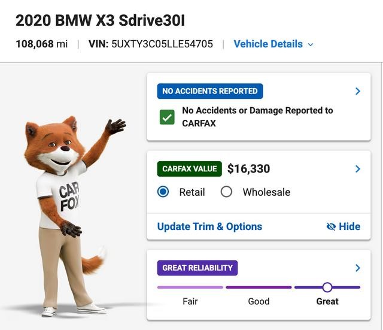The height and width of the screenshot is (330, 383).
Task: Click the CARFAX fox mascot image
Action: coord(71,216)
